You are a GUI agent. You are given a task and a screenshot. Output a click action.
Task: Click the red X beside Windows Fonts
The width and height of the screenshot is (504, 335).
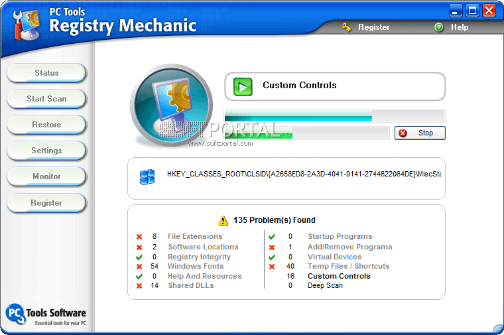(x=139, y=267)
